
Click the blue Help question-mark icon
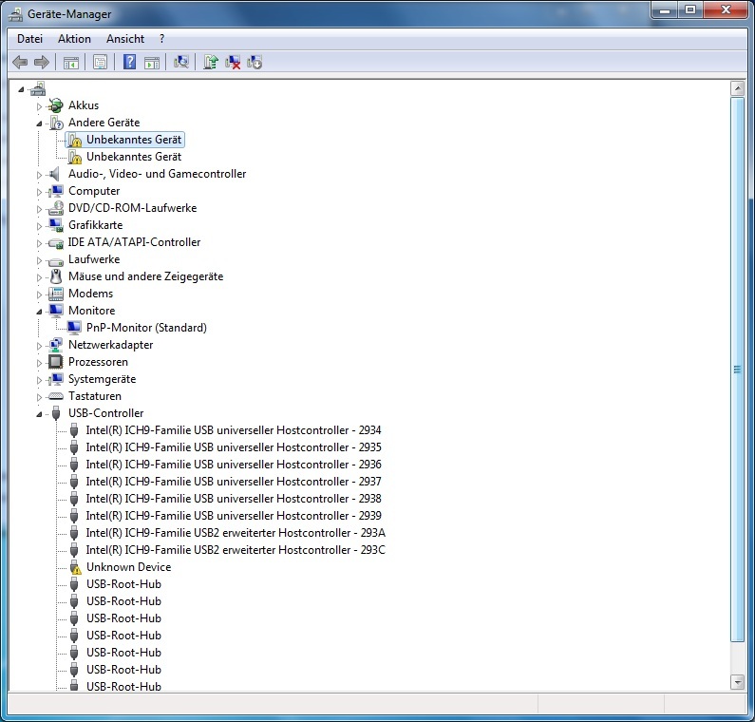click(129, 62)
